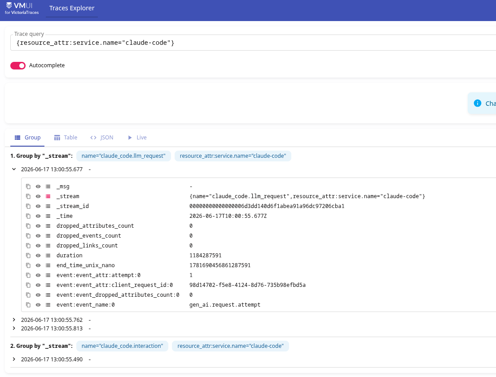This screenshot has width=496, height=377.
Task: Expand the 13:00:55.762 log entry
Action: tap(14, 320)
